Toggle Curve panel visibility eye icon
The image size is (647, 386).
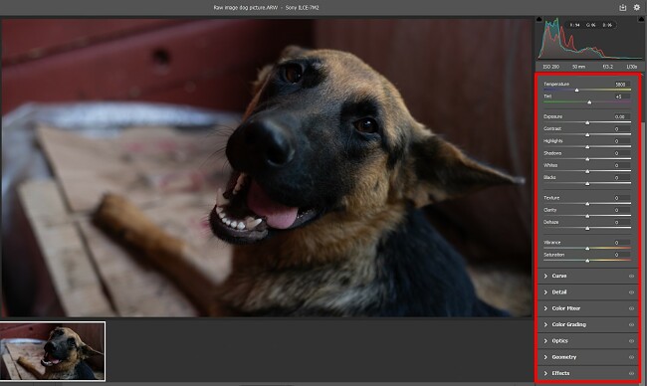click(x=631, y=276)
